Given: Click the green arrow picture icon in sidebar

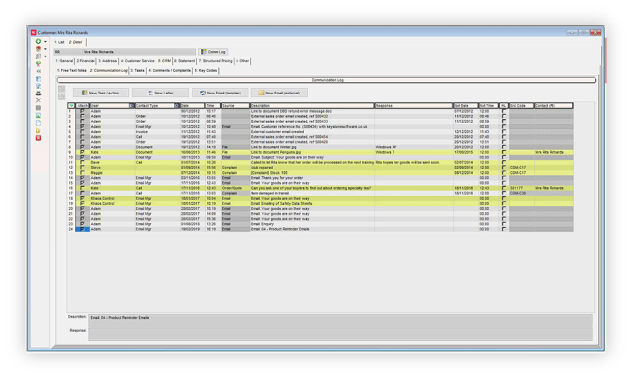Looking at the screenshot, I should 38,116.
